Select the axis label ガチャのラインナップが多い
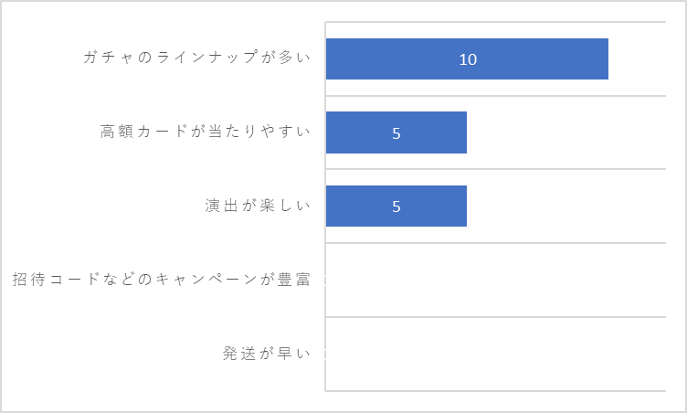Viewport: 687px width, 413px height. point(196,57)
